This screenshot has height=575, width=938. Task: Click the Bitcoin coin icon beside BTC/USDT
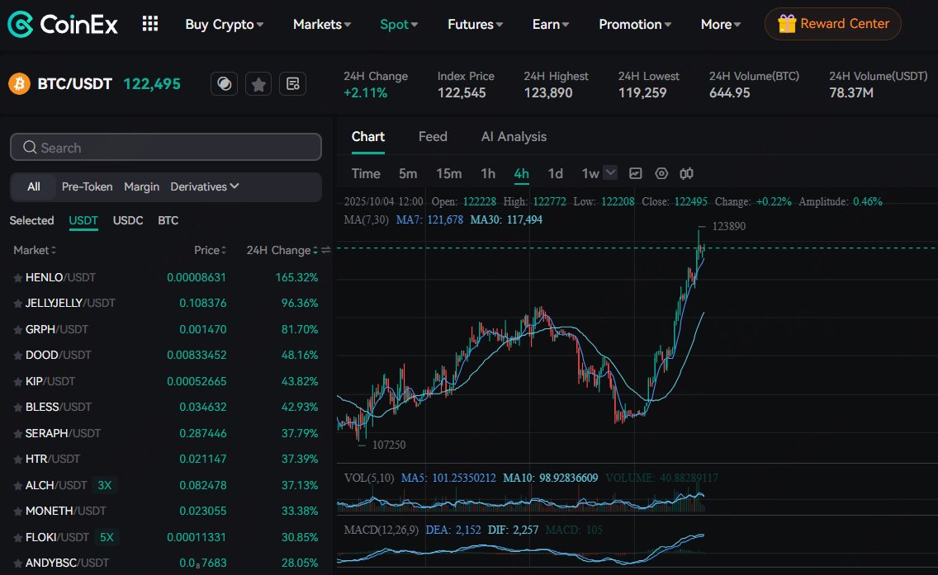(19, 83)
